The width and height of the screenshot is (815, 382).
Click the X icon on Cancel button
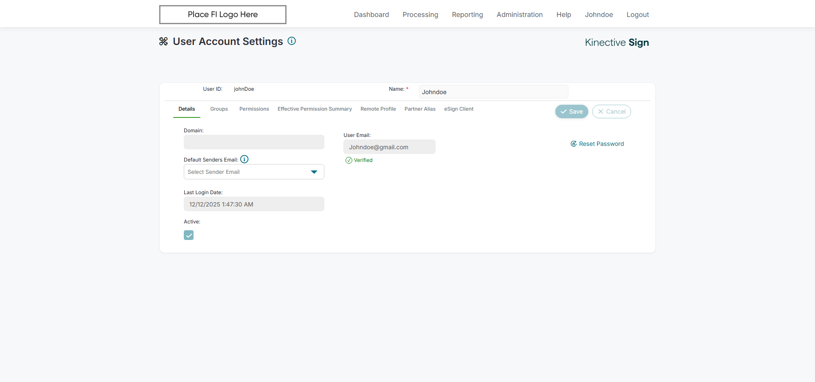[x=601, y=112]
